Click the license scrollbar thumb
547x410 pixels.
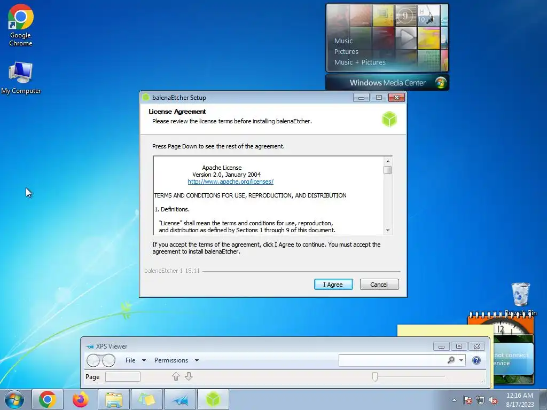click(x=388, y=170)
